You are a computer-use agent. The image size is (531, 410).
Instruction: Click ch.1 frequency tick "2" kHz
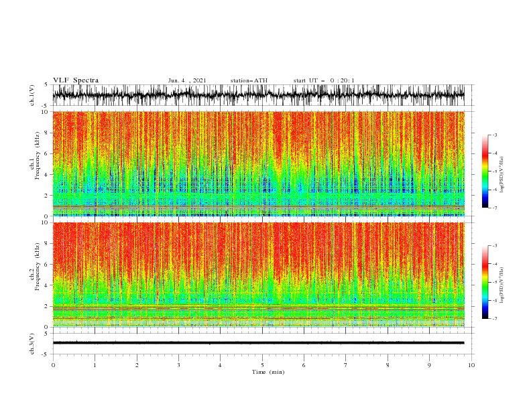(47, 196)
